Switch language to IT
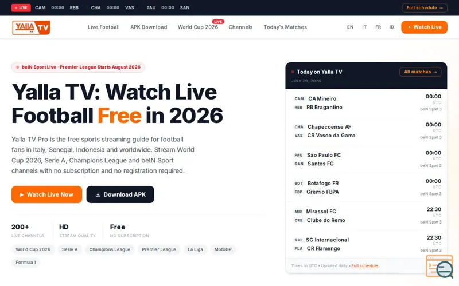This screenshot has height=286, width=459. tap(364, 27)
